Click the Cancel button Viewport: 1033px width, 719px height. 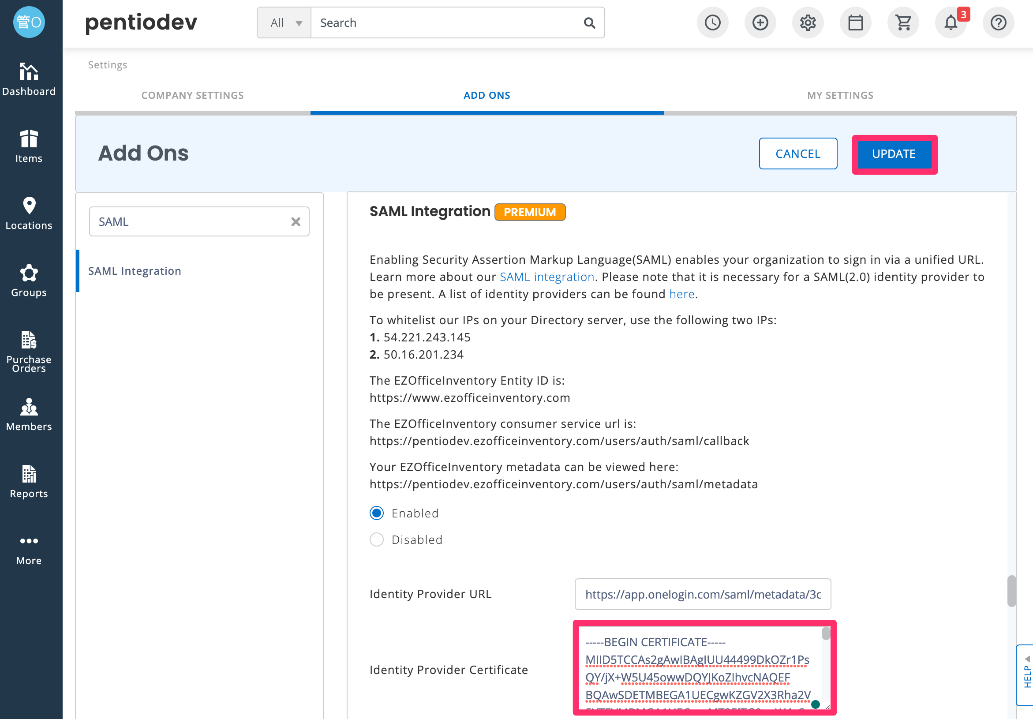click(798, 154)
